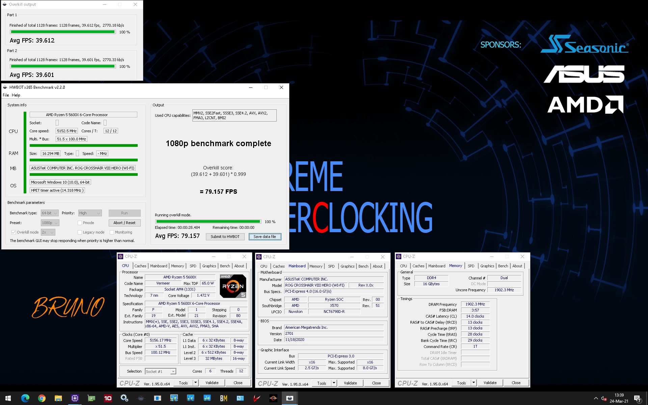Click the Part 2 green progress bar
This screenshot has width=648, height=405.
(63, 66)
